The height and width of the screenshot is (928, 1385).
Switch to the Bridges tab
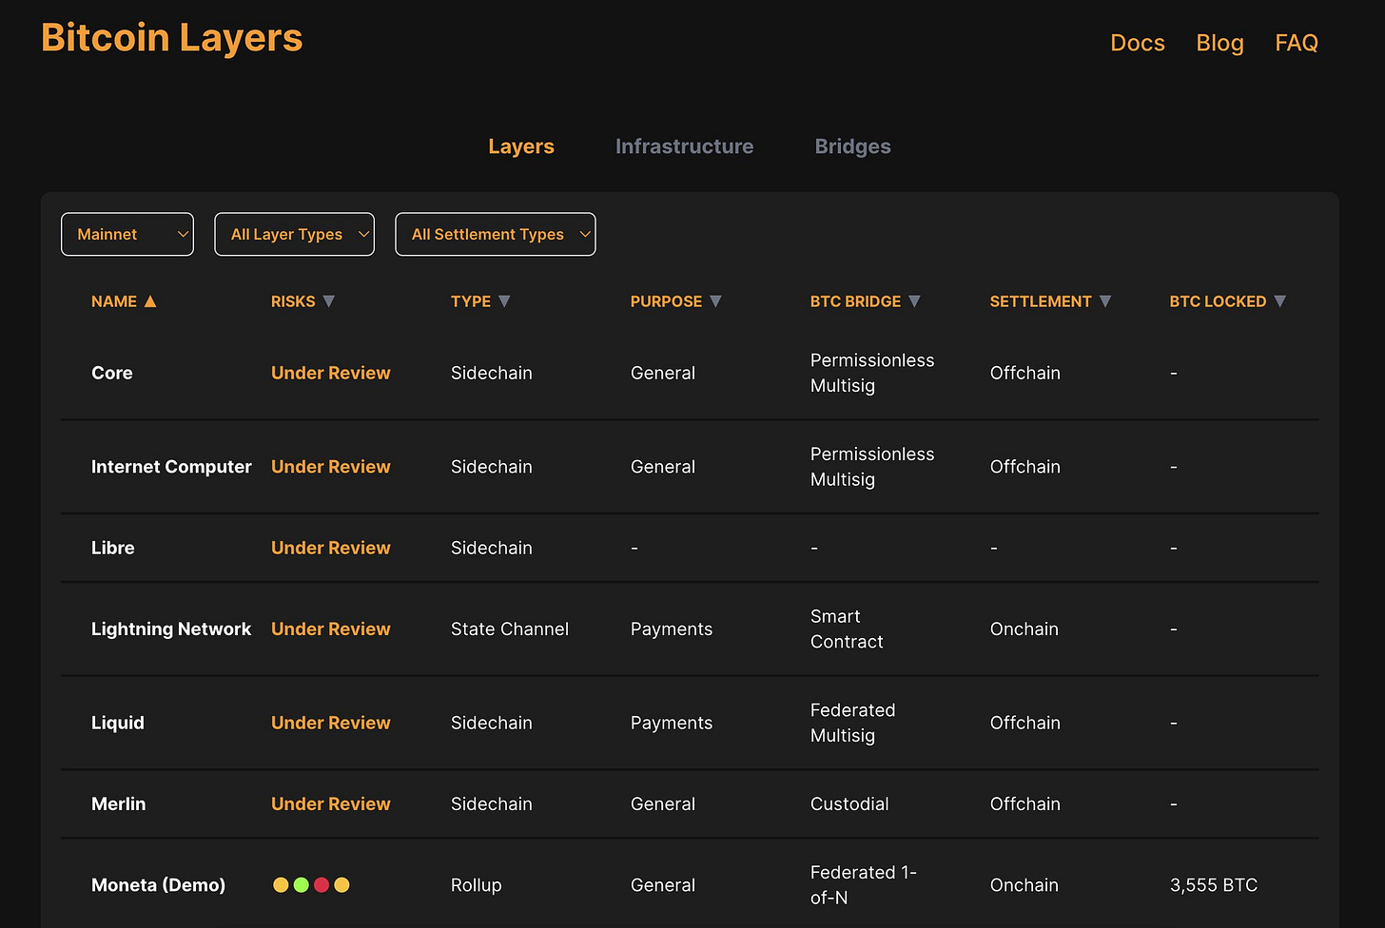(853, 146)
